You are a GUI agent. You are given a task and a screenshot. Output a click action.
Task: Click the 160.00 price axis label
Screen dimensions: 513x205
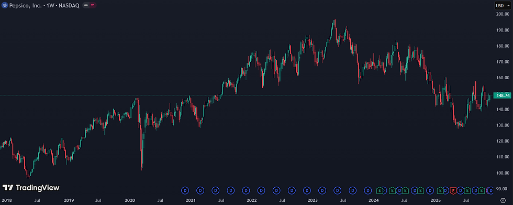point(503,78)
